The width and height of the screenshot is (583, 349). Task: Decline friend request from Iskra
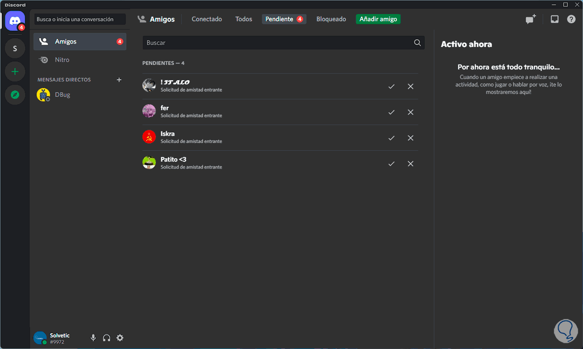[x=411, y=138]
